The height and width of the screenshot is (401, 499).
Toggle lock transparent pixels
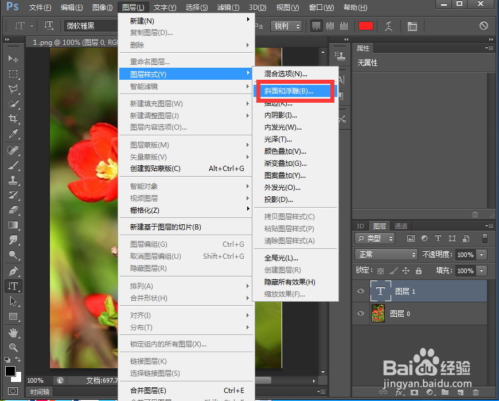point(380,271)
